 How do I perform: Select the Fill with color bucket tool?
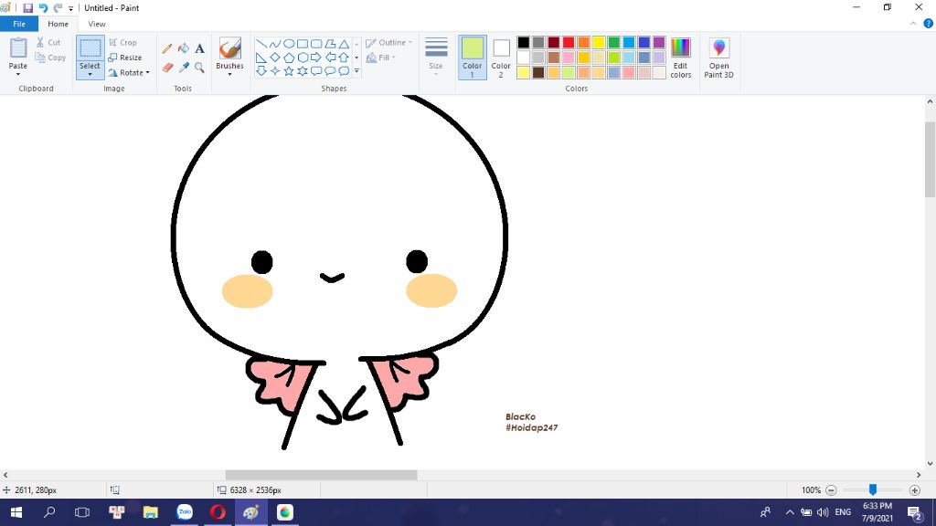[183, 49]
